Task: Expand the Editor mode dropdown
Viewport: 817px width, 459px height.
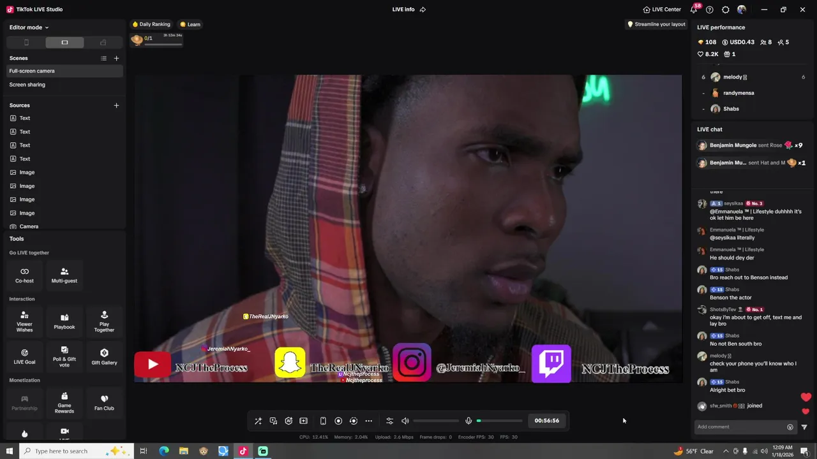Action: point(29,27)
